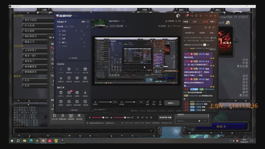265x149 pixels.
Task: Click 连接中... button
Action: [x=172, y=103]
